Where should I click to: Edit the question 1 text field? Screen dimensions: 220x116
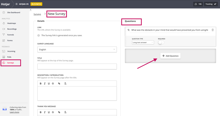[x=170, y=30]
